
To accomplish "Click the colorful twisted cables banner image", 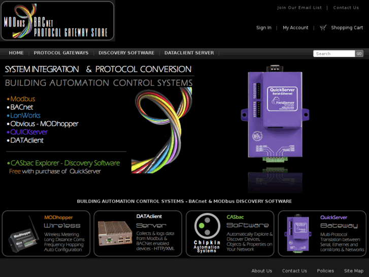I will (161, 130).
